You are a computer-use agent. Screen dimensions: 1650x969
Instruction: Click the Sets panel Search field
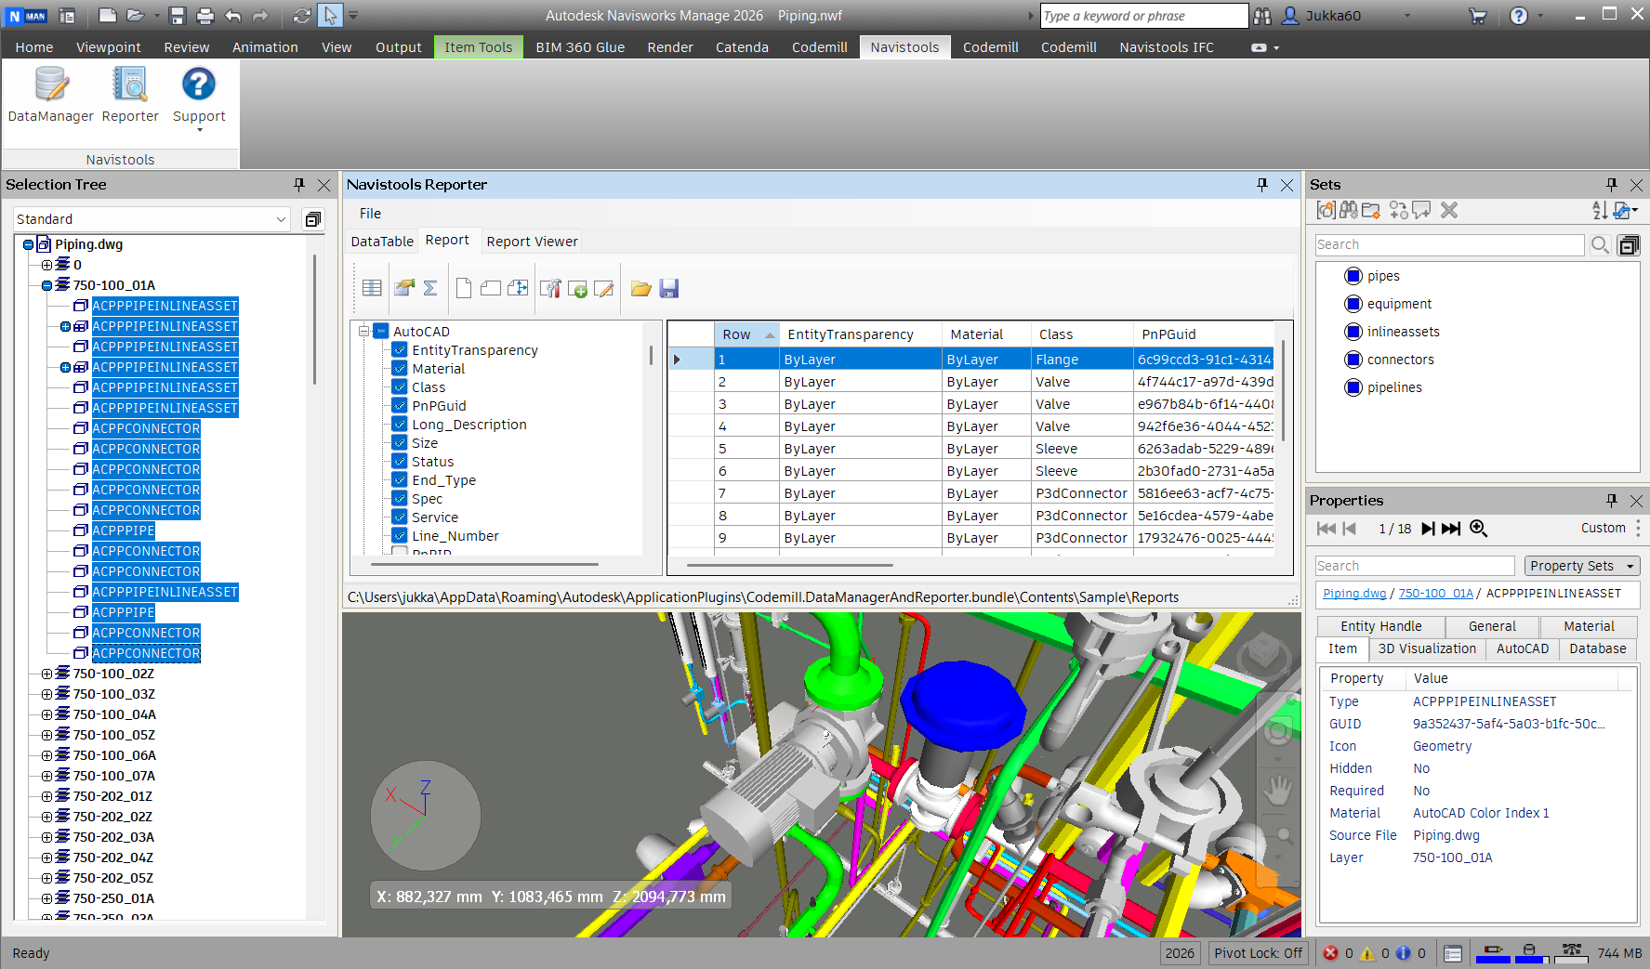1448,244
